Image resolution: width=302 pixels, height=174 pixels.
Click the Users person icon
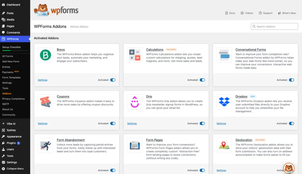(3, 149)
